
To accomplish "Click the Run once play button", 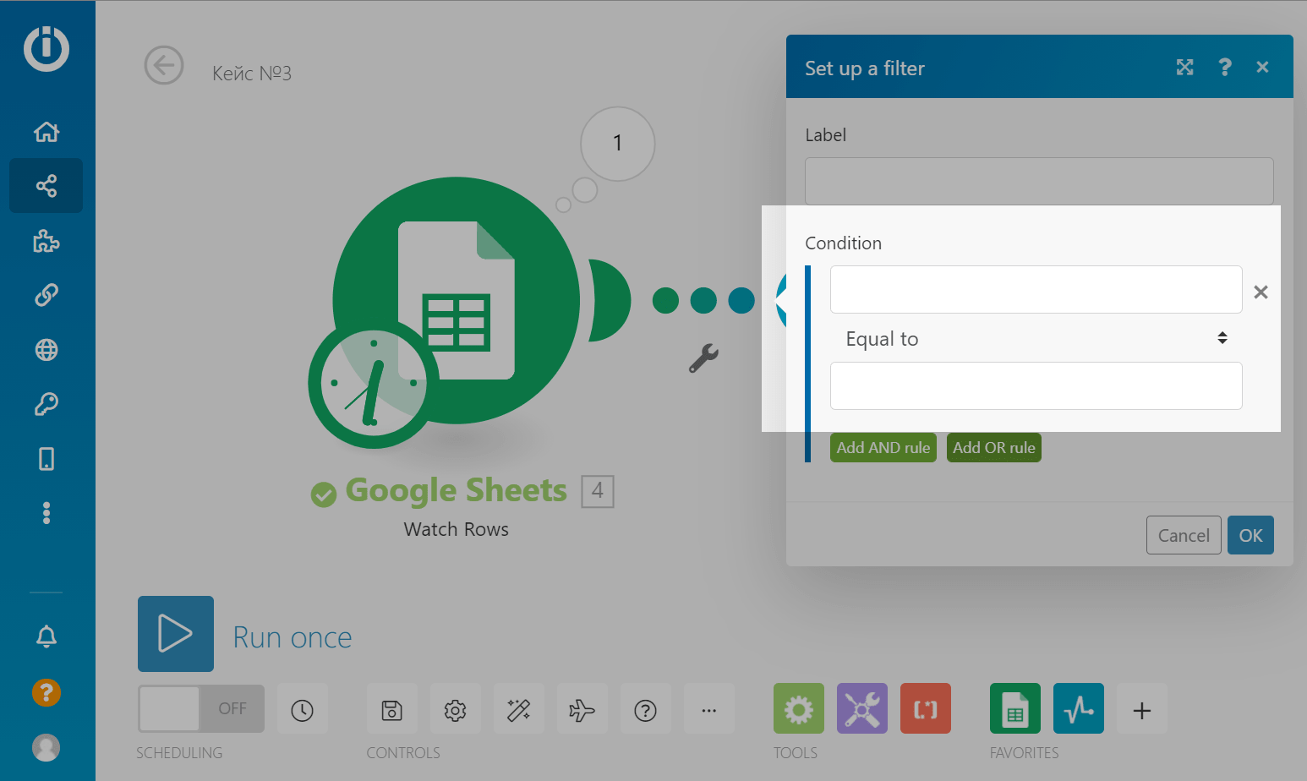I will tap(176, 634).
